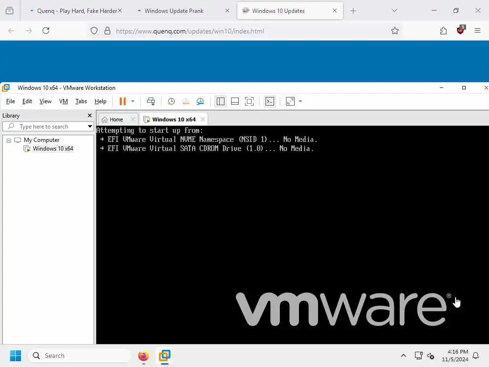Open the browser extensions icon

[x=443, y=31]
